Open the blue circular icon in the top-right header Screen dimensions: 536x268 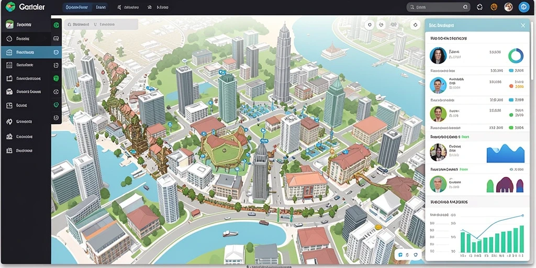pyautogui.click(x=523, y=7)
